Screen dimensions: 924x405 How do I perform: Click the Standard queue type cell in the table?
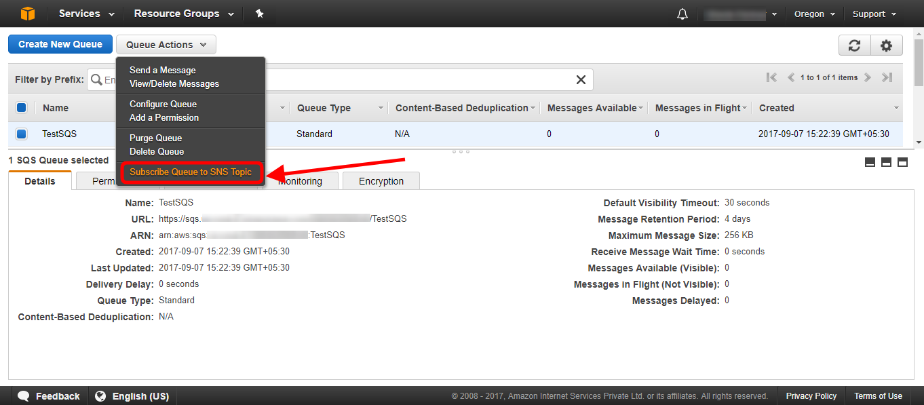click(315, 134)
